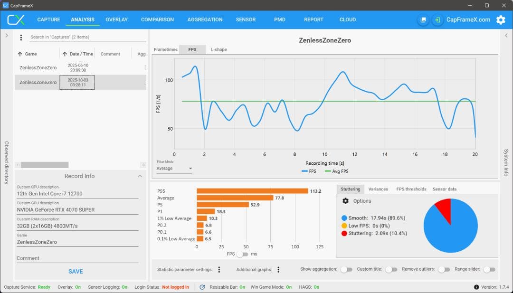This screenshot has width=513, height=293.
Task: Open Additional graphs three-dot menu
Action: coord(278,270)
